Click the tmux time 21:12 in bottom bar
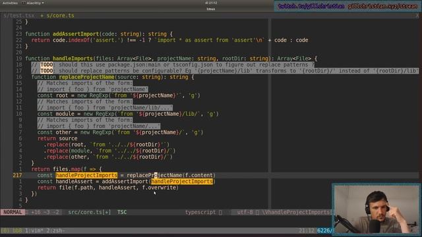Image resolution: width=422 pixels, height=237 pixels. (x=307, y=230)
